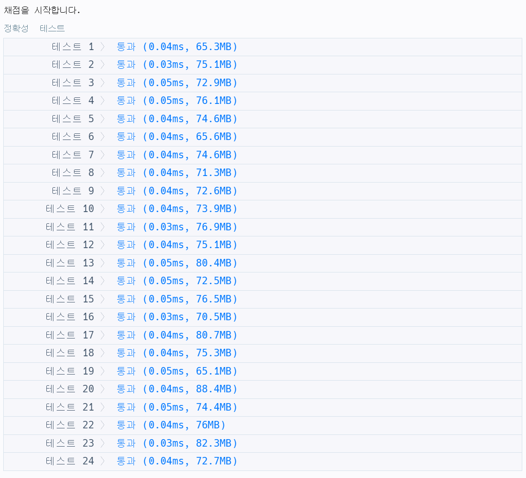Click result 통과 (0.05ms, 72.5MB)
Viewport: 526px width, 478px height.
point(177,280)
